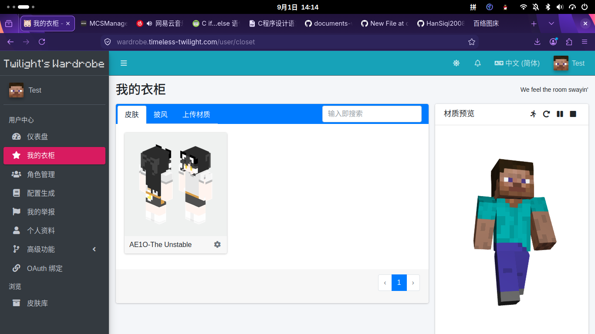Viewport: 595px width, 334px height.
Task: Select the AE1O-The Unstable skin thumbnail
Action: (176, 184)
